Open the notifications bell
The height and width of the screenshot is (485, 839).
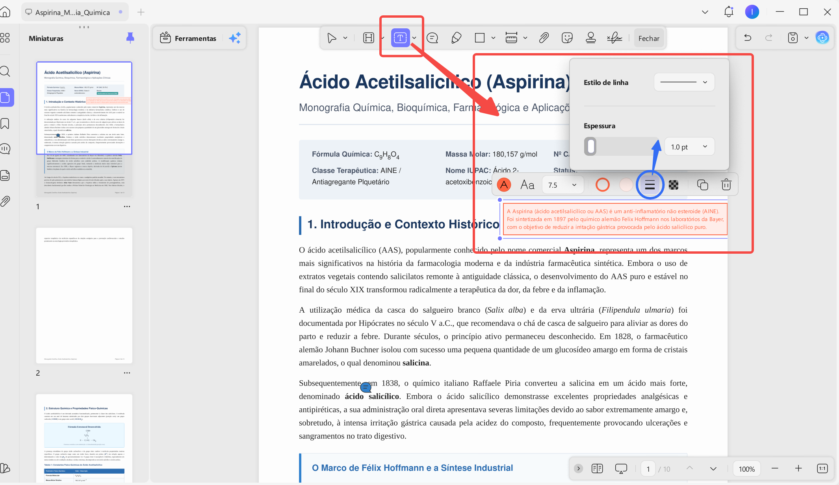(729, 12)
